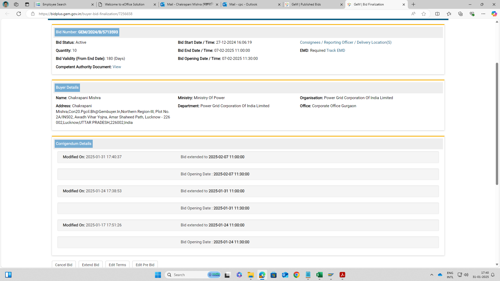Open Collections icon
The image size is (500, 281).
[x=460, y=14]
